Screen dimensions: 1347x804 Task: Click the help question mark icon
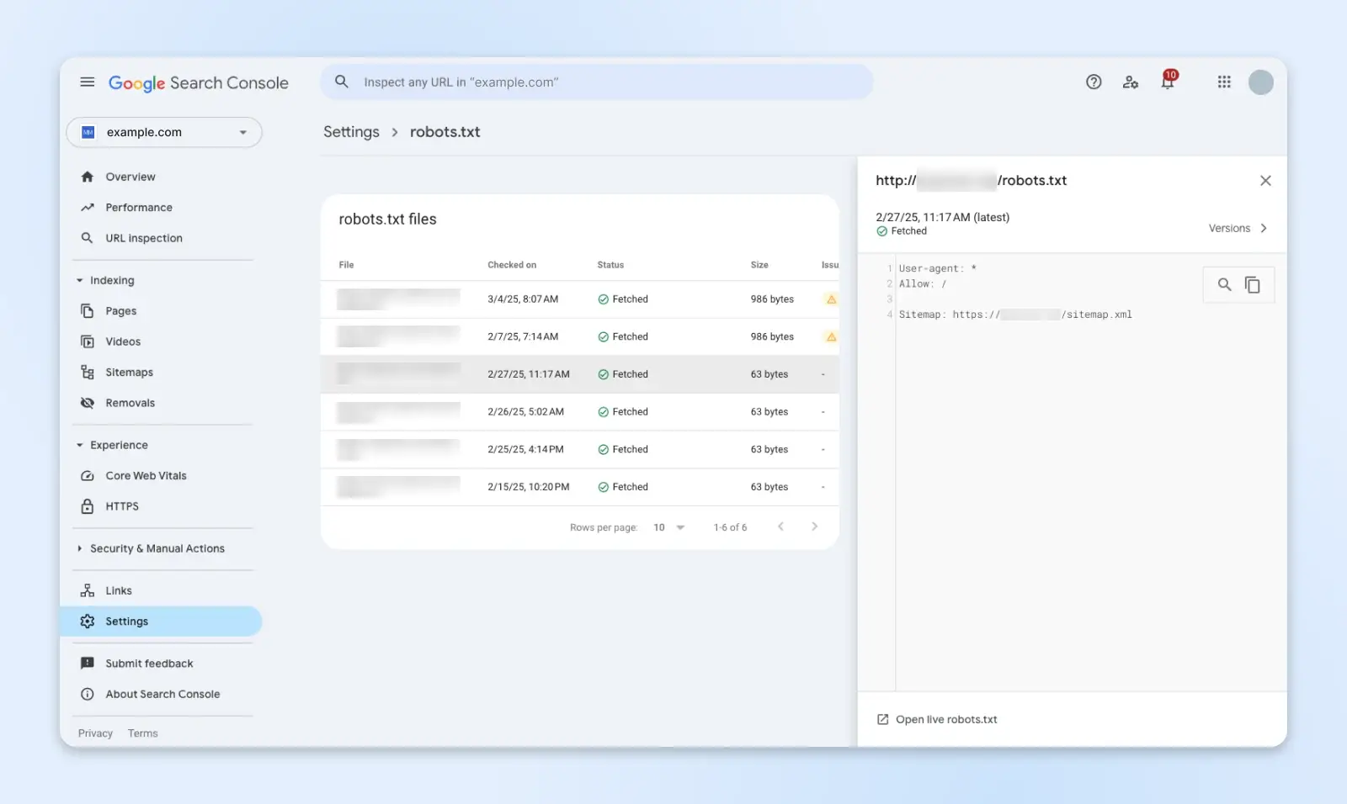coord(1094,82)
